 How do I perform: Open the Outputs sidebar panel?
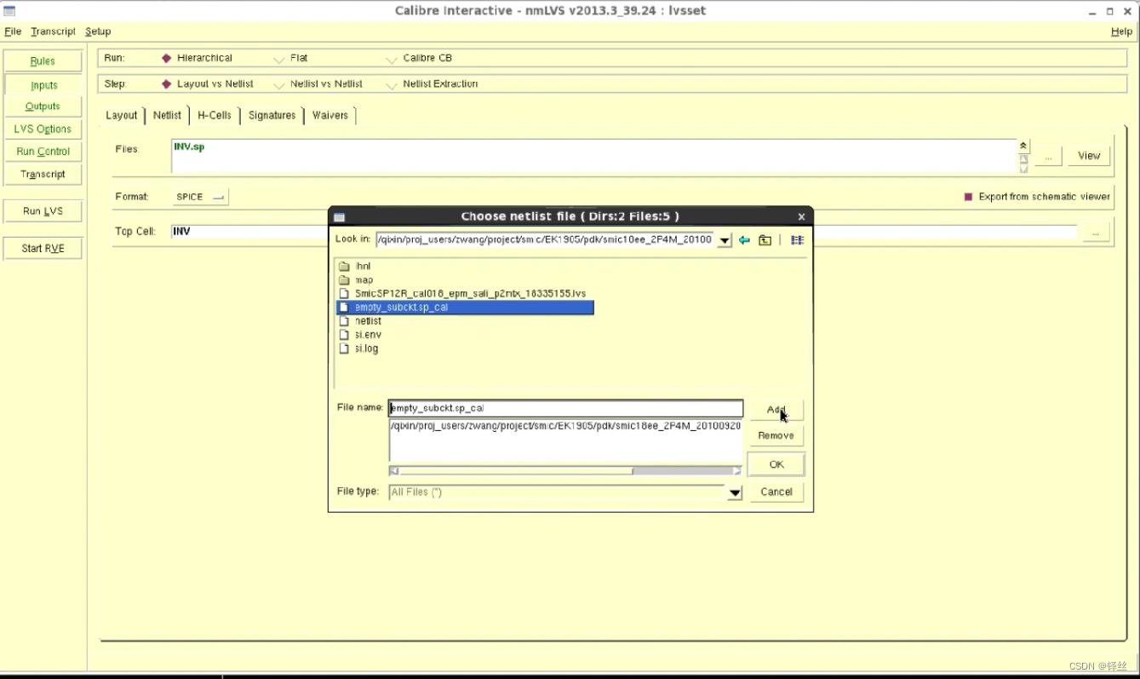(x=43, y=106)
